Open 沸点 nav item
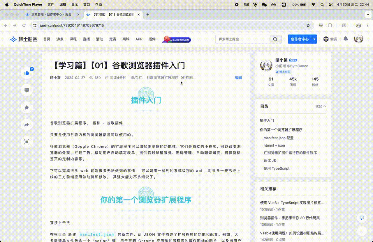Screen dimensions: 373x242 pos(60,39)
